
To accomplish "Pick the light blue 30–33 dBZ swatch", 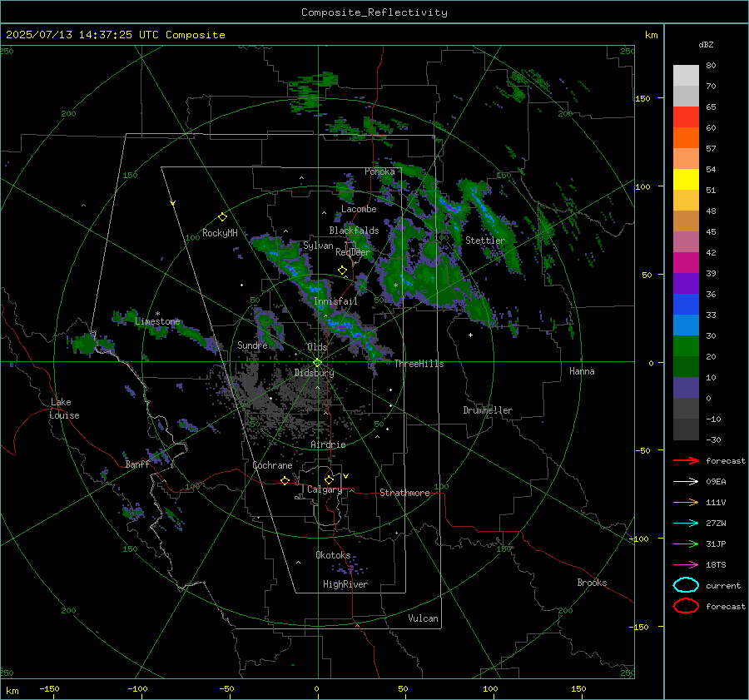I will [686, 325].
